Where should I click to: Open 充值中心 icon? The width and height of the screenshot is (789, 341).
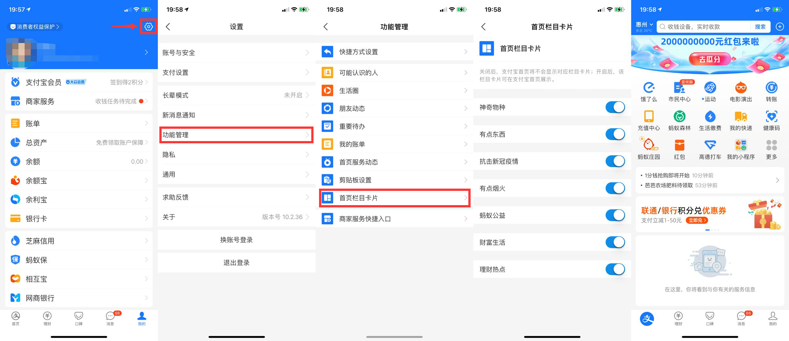[649, 116]
